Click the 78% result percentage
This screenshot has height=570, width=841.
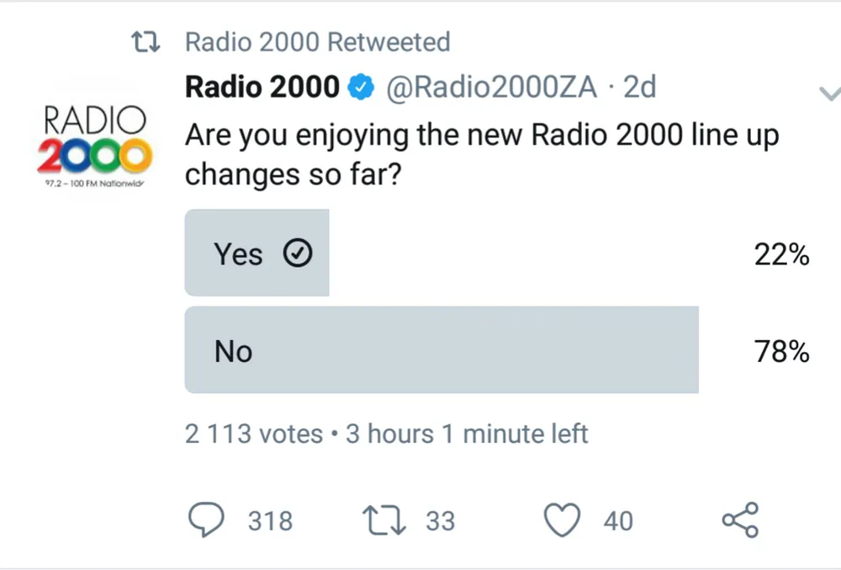tap(781, 351)
